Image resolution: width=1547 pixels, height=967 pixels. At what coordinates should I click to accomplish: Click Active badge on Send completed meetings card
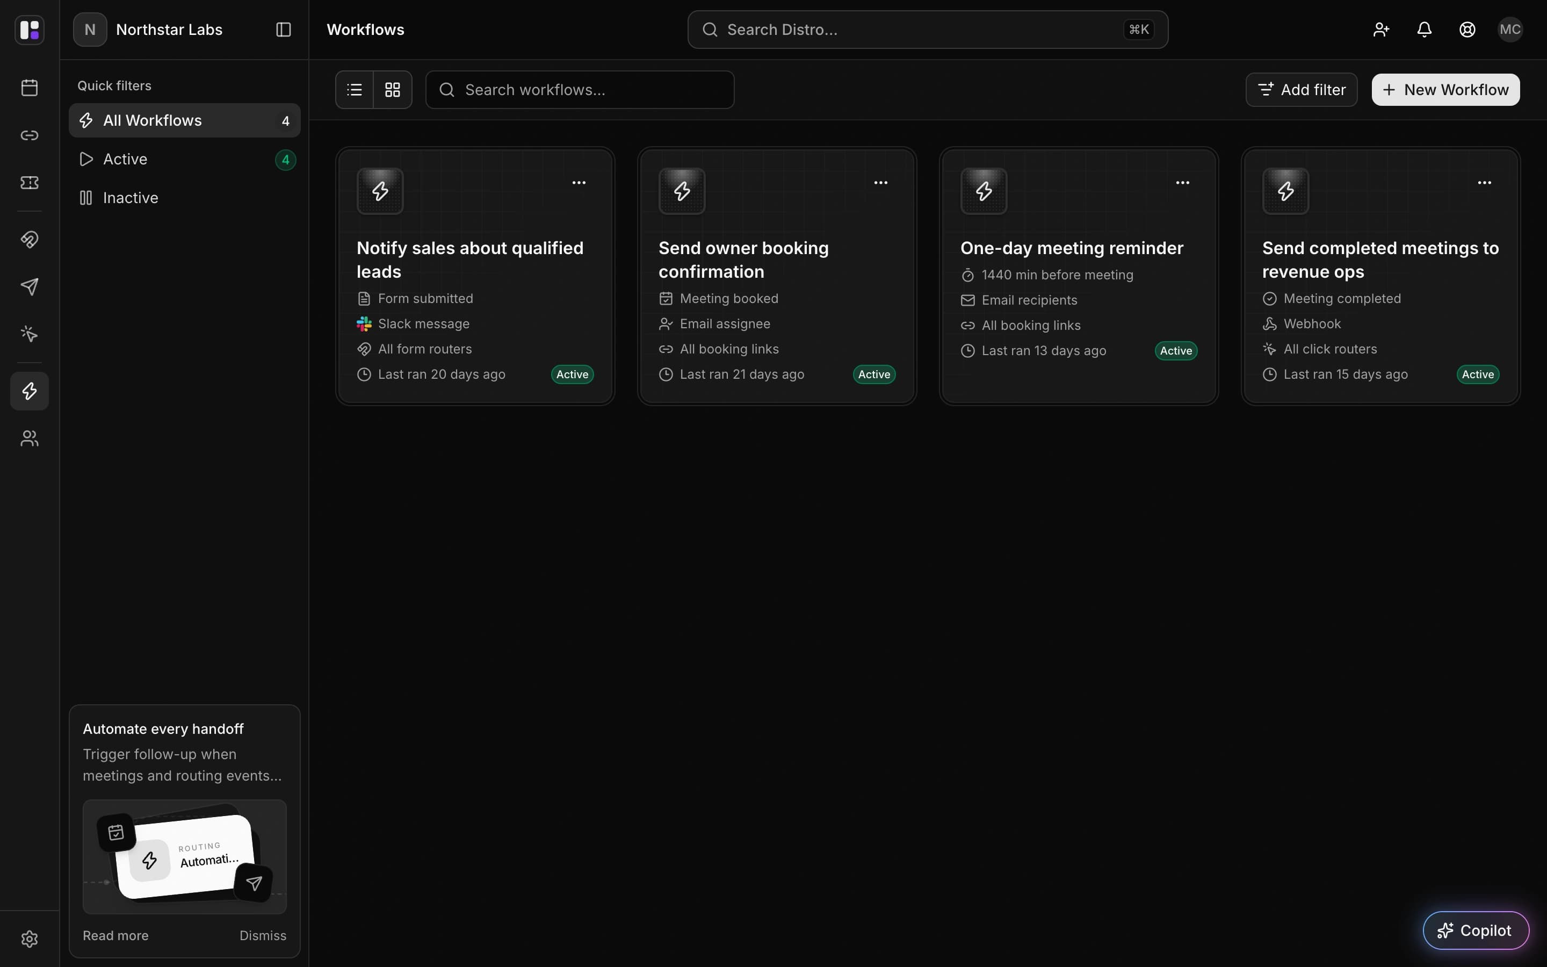1477,375
